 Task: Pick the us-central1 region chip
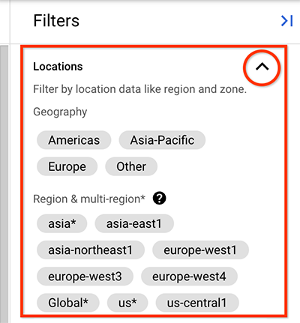[x=197, y=303]
